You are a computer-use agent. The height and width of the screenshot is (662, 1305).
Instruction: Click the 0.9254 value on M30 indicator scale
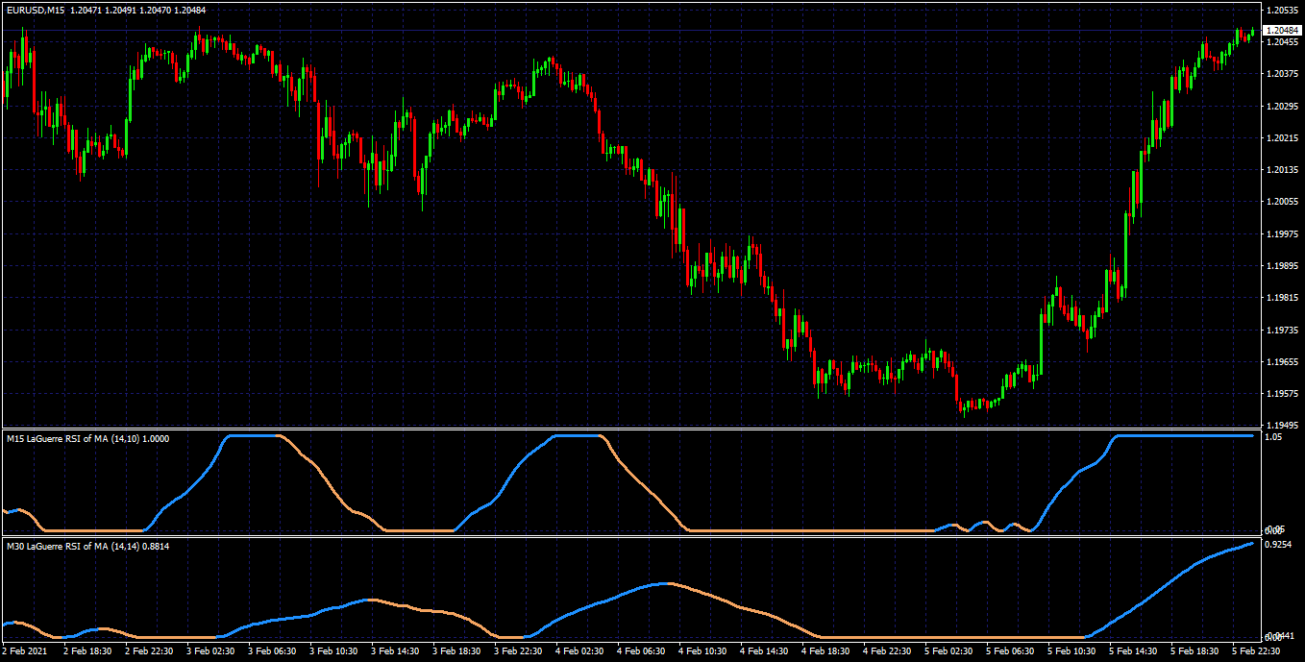point(1279,544)
